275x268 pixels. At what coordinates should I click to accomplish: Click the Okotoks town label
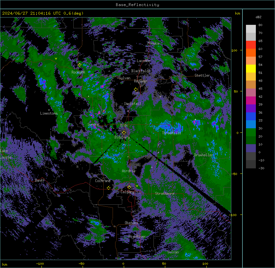[x=131, y=223]
